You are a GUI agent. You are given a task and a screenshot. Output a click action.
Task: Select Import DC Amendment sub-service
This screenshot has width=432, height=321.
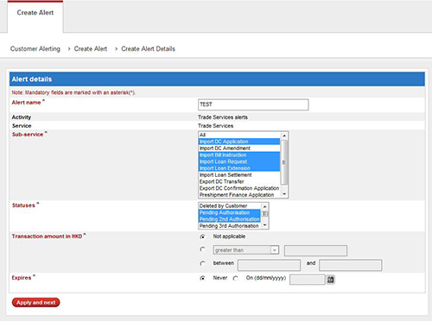pyautogui.click(x=239, y=148)
